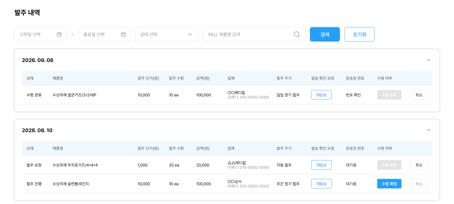Click vendor name △△메디컬
The width and height of the screenshot is (454, 204).
237,163
